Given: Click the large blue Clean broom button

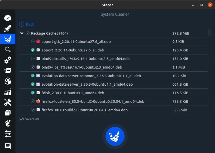Looking at the screenshot, I should 115,136.
